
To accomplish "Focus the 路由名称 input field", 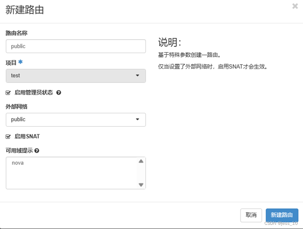I will (76, 46).
